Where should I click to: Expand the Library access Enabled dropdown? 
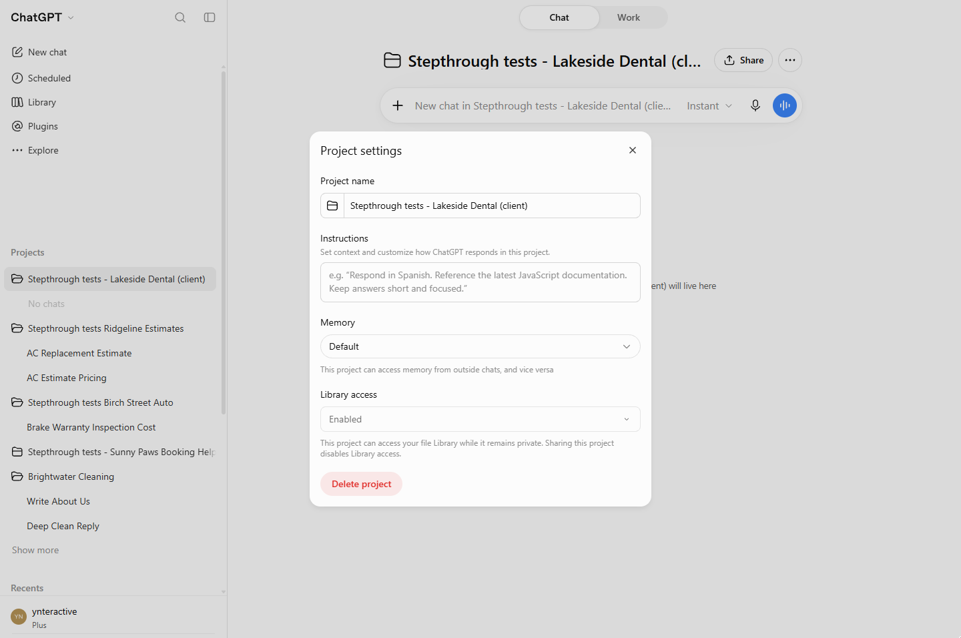(x=480, y=419)
